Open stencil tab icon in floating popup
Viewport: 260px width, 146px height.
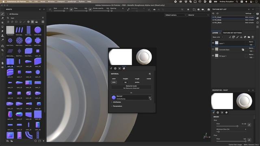[119, 69]
